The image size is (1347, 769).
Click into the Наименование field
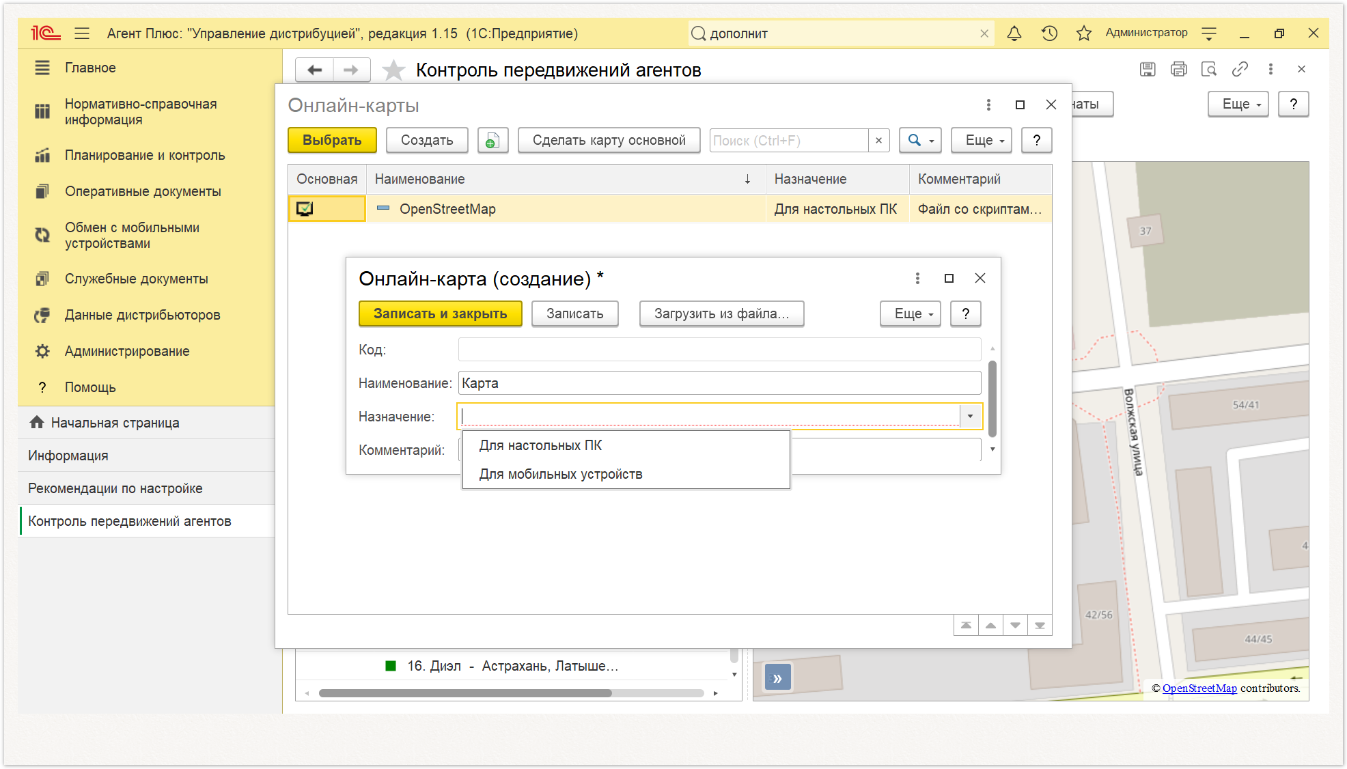(x=719, y=383)
